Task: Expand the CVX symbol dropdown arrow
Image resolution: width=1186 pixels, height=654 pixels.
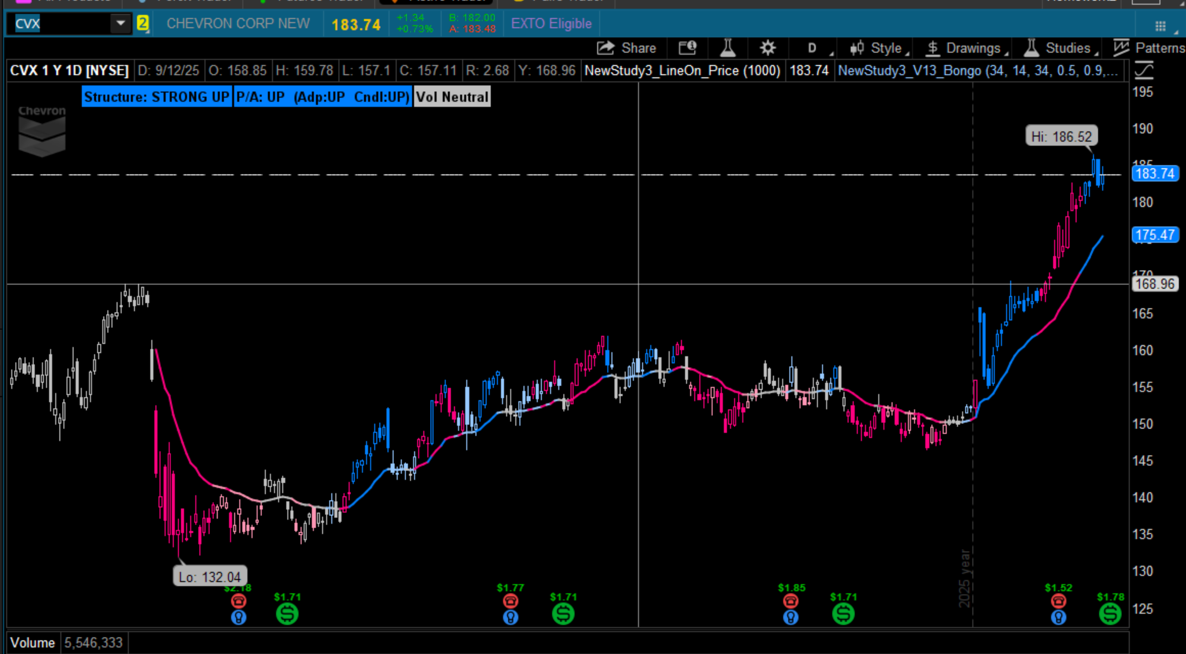Action: [121, 23]
